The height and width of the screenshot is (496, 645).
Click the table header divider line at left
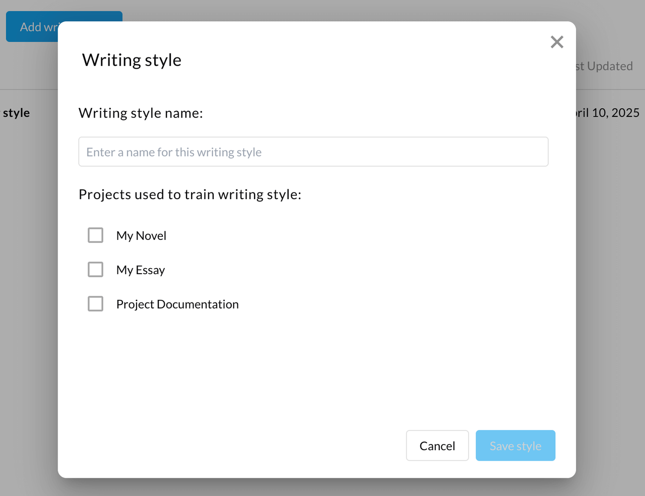pos(28,90)
